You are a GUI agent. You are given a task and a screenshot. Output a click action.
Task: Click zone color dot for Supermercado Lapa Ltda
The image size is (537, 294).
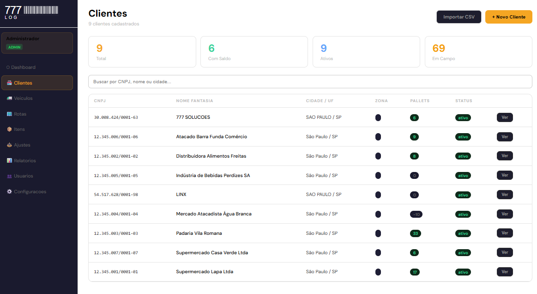click(378, 272)
